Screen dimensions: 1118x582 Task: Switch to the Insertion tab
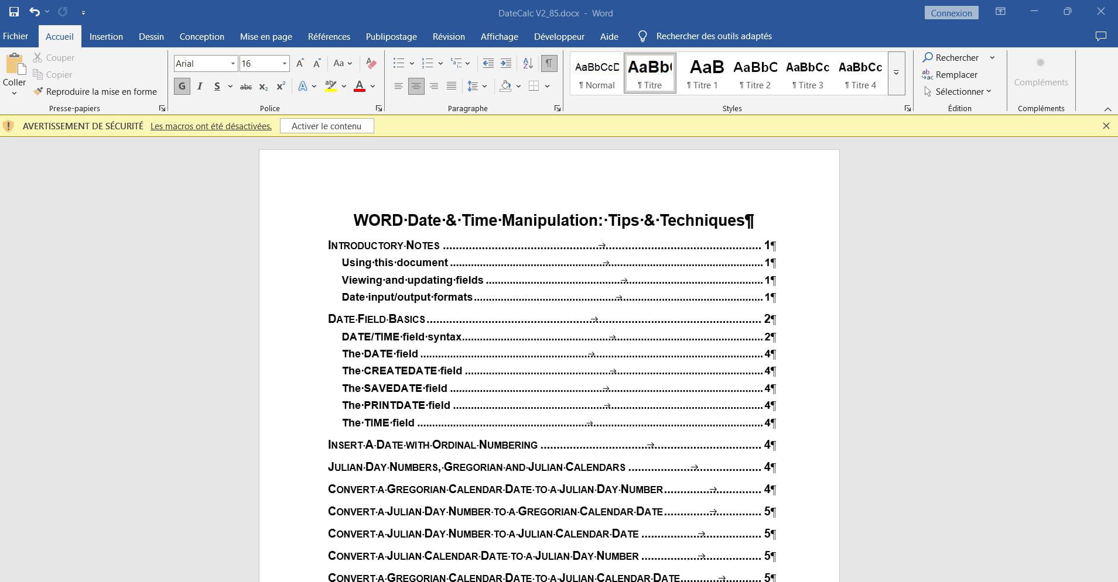tap(106, 36)
